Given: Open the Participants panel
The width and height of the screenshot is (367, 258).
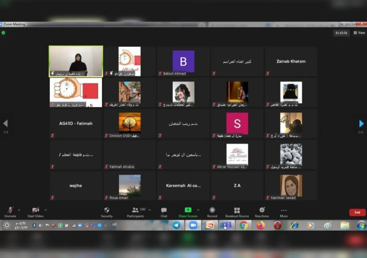Looking at the screenshot, I should pos(135,212).
